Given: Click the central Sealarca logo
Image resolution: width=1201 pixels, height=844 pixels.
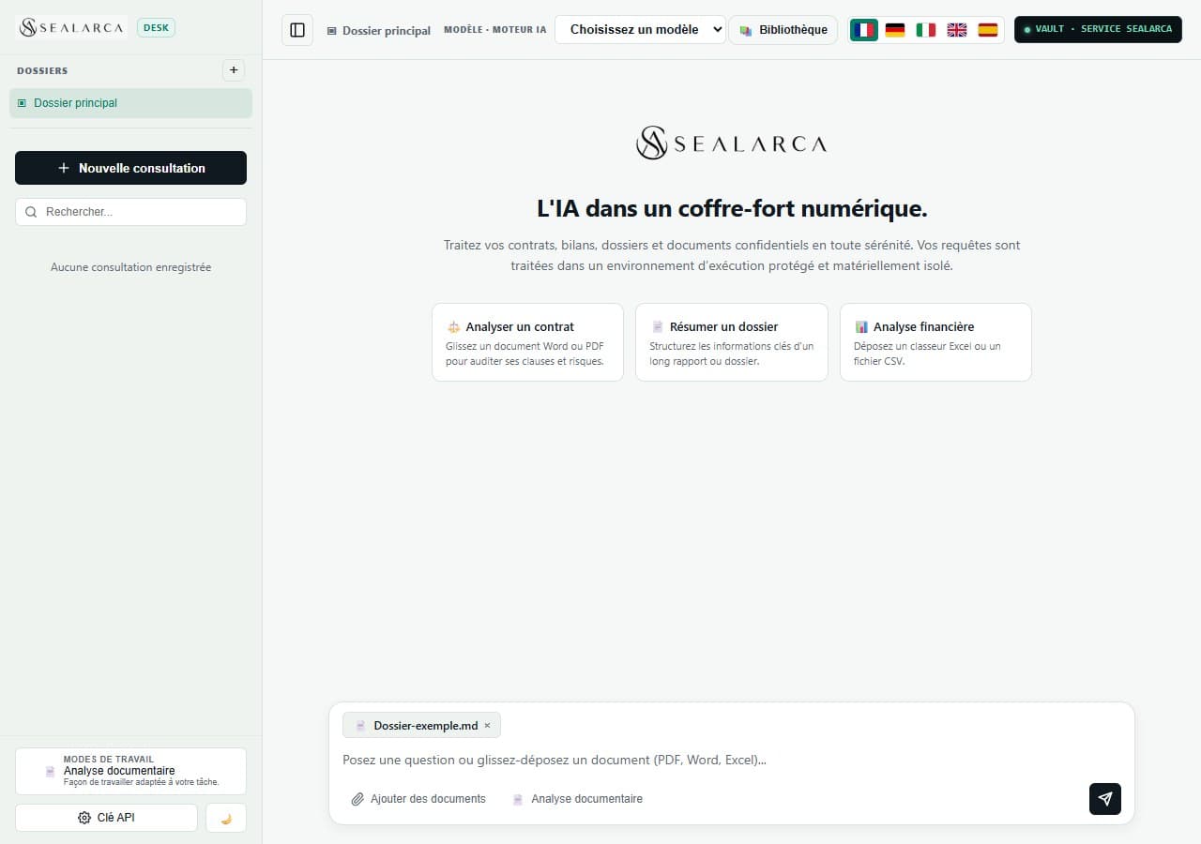Looking at the screenshot, I should (732, 143).
